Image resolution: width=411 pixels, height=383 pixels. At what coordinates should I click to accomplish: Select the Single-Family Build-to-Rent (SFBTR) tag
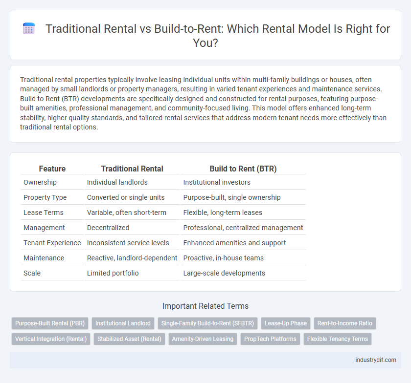pyautogui.click(x=207, y=323)
